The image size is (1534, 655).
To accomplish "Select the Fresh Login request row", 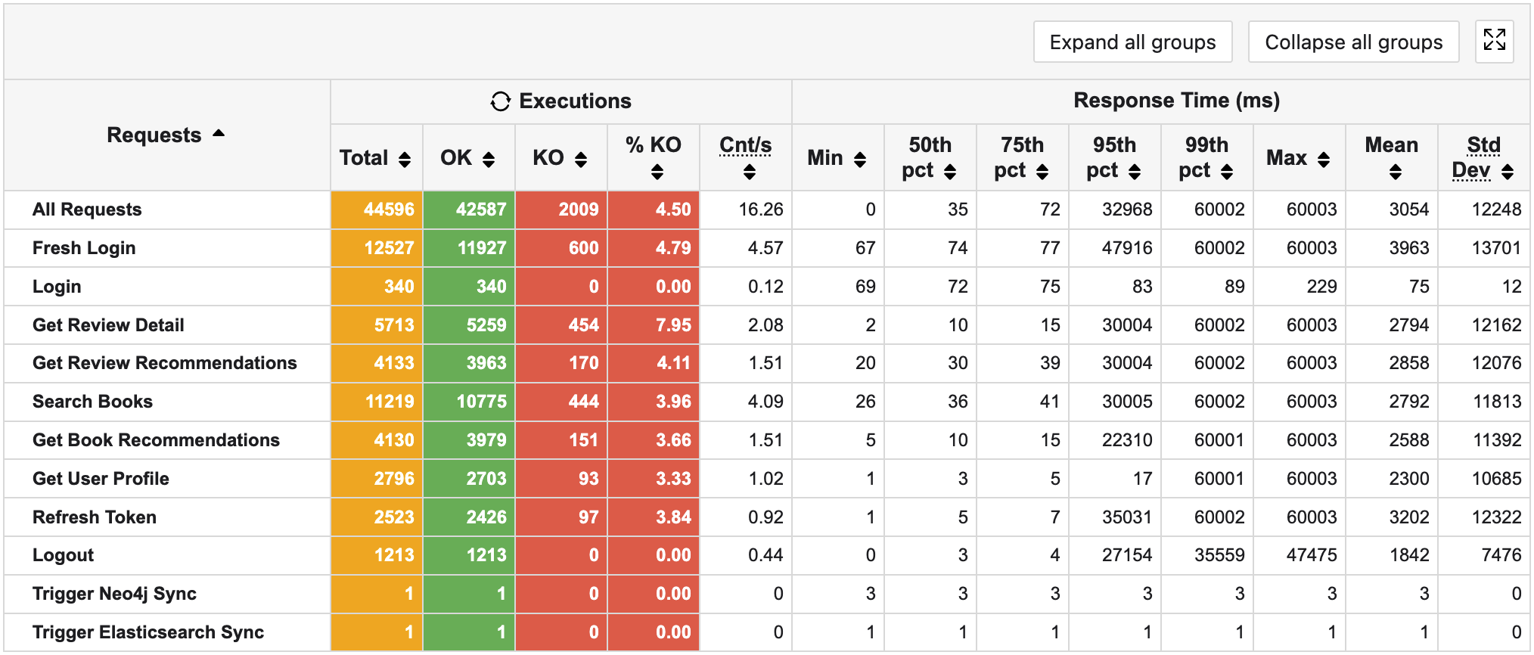I will pyautogui.click(x=84, y=248).
